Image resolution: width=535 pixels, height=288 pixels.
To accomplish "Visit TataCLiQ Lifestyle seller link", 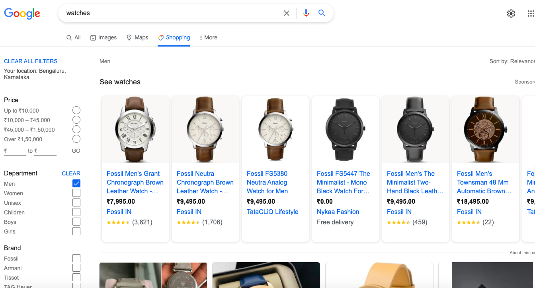I will (272, 212).
